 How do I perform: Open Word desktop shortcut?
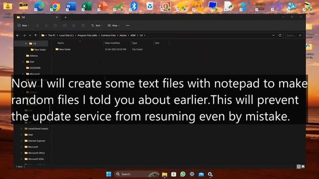(71, 6)
